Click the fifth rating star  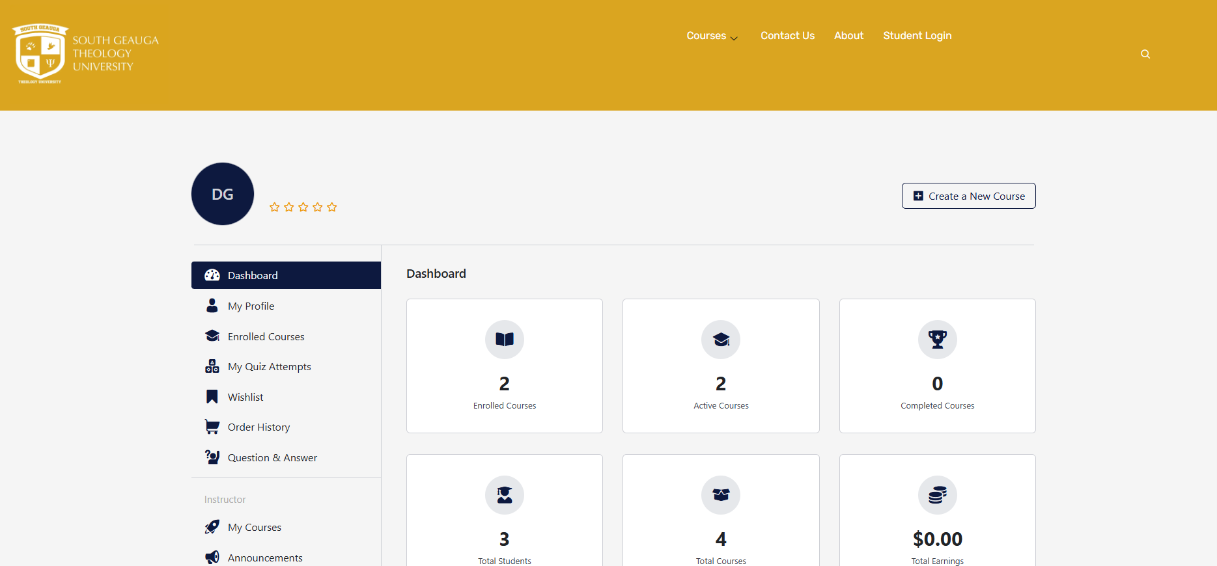click(332, 207)
